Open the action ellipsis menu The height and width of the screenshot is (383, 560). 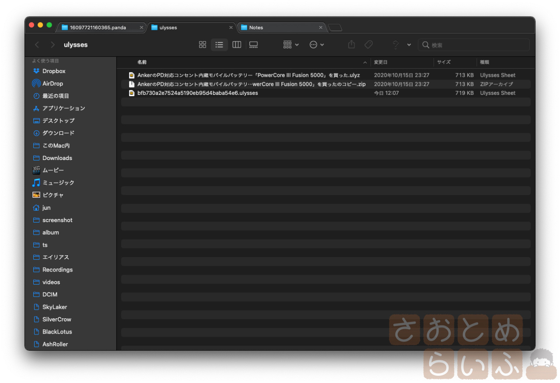click(317, 45)
